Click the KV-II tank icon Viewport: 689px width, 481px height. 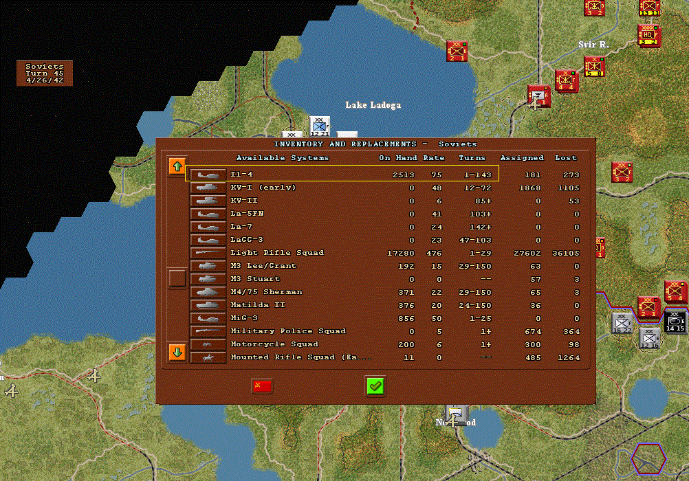click(x=208, y=201)
